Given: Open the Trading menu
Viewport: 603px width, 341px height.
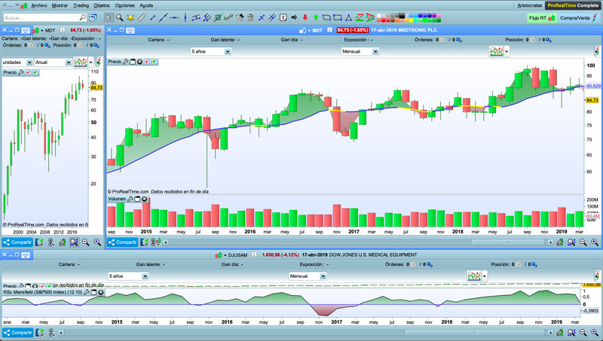Looking at the screenshot, I should pyautogui.click(x=81, y=5).
